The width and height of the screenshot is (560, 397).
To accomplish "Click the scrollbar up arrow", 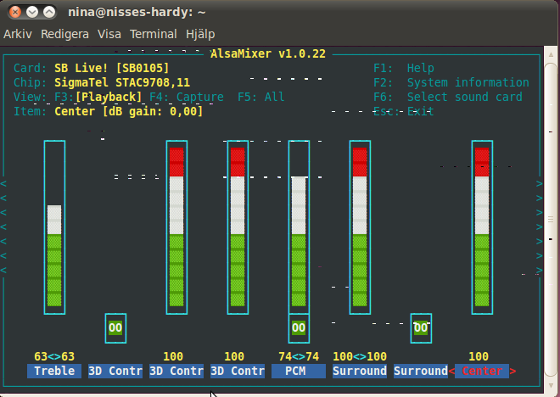I will [551, 54].
